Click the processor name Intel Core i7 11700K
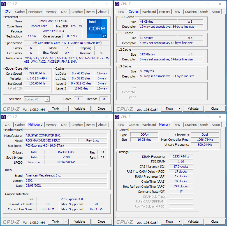 tap(53, 21)
